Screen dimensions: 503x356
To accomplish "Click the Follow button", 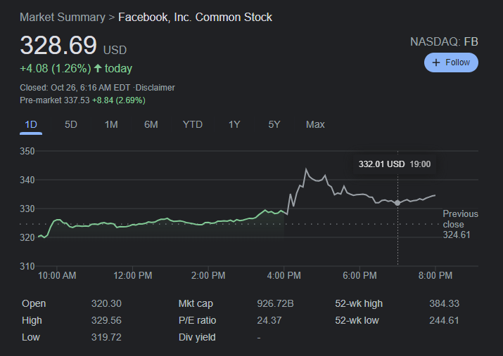I will [x=451, y=62].
